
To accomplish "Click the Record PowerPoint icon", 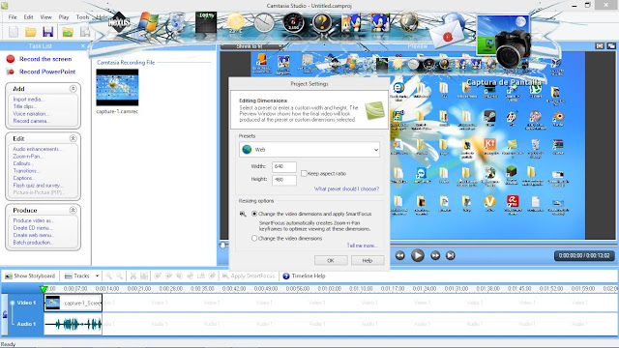I will click(x=11, y=72).
